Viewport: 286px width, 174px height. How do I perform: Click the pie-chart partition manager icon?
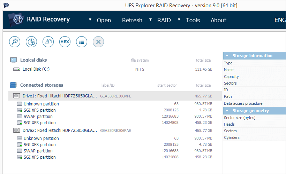click(31, 42)
